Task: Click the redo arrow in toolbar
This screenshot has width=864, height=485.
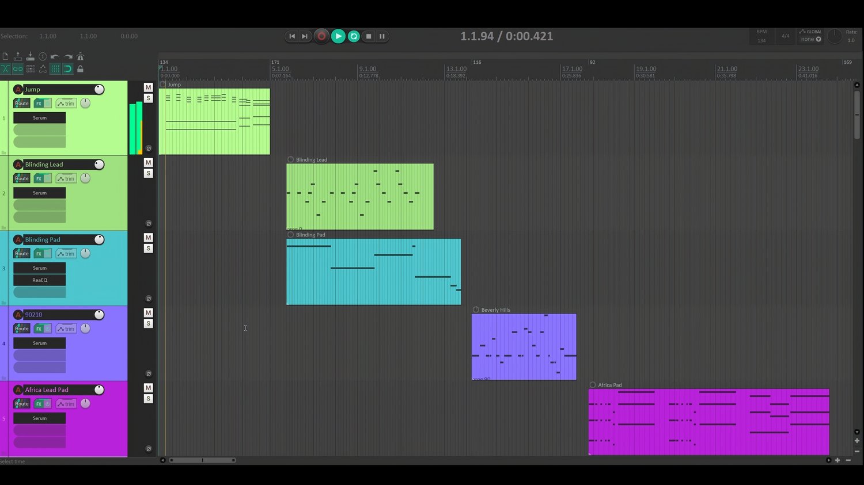Action: point(68,56)
